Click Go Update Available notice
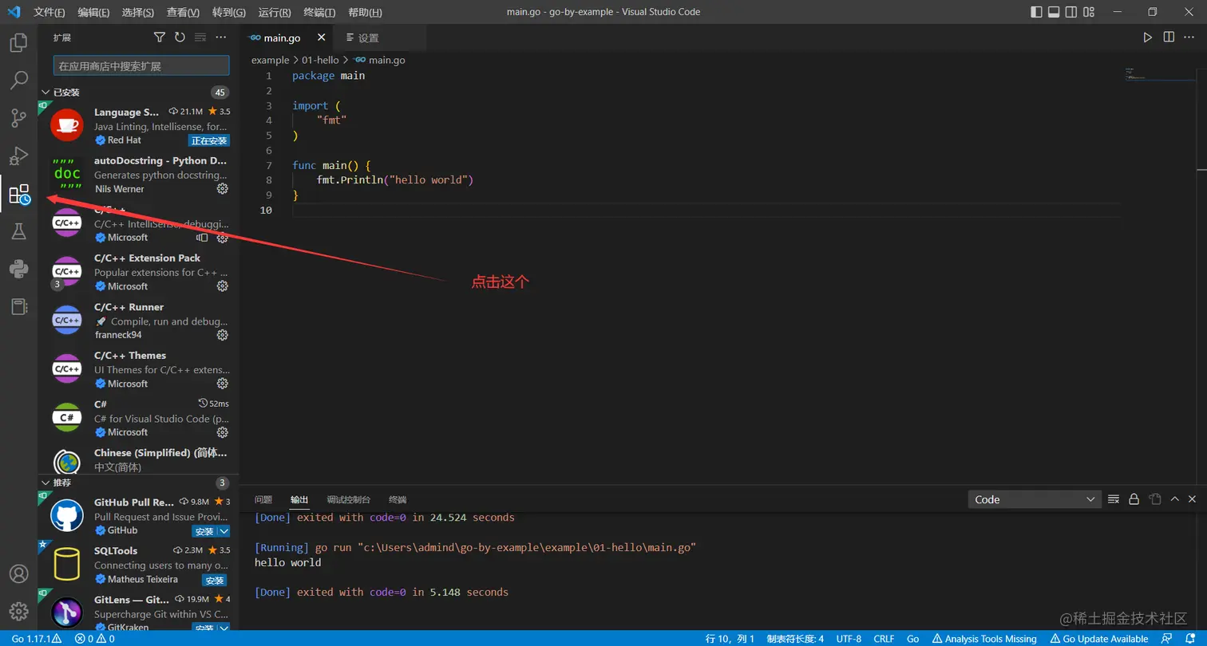This screenshot has height=646, width=1207. [x=1100, y=639]
